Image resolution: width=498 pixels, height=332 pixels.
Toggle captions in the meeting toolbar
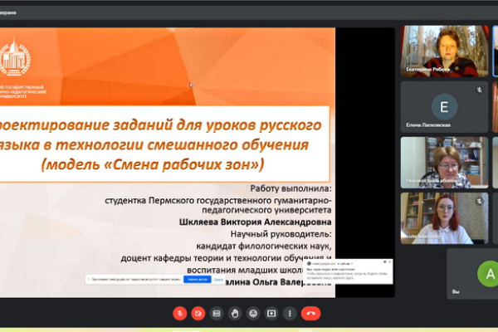pos(217,313)
